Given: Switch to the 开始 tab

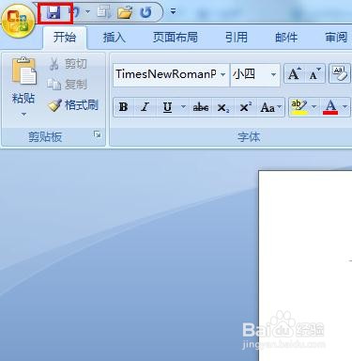Looking at the screenshot, I should pyautogui.click(x=65, y=38).
